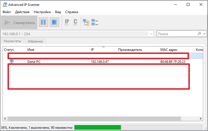Pause the scan with the pause icon
Screen dimensions: 208x131
coord(43,22)
